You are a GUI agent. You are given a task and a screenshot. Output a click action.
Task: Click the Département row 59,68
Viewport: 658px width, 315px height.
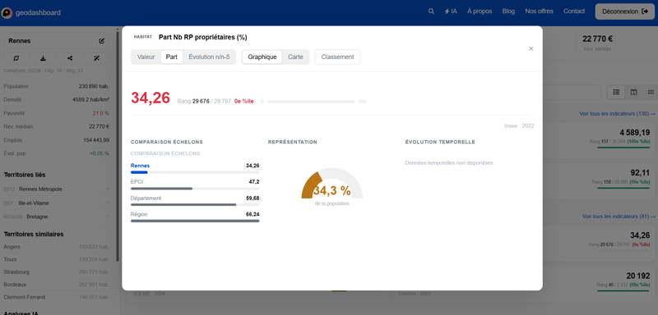click(195, 201)
